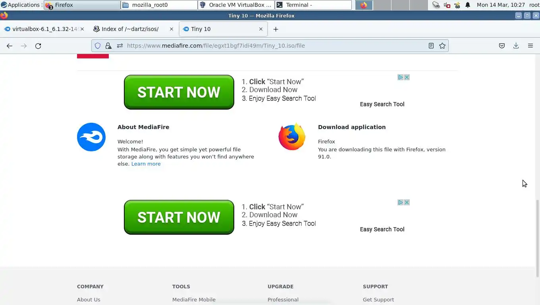Toggle reader view in address bar
Viewport: 540px width, 305px height.
tap(431, 46)
